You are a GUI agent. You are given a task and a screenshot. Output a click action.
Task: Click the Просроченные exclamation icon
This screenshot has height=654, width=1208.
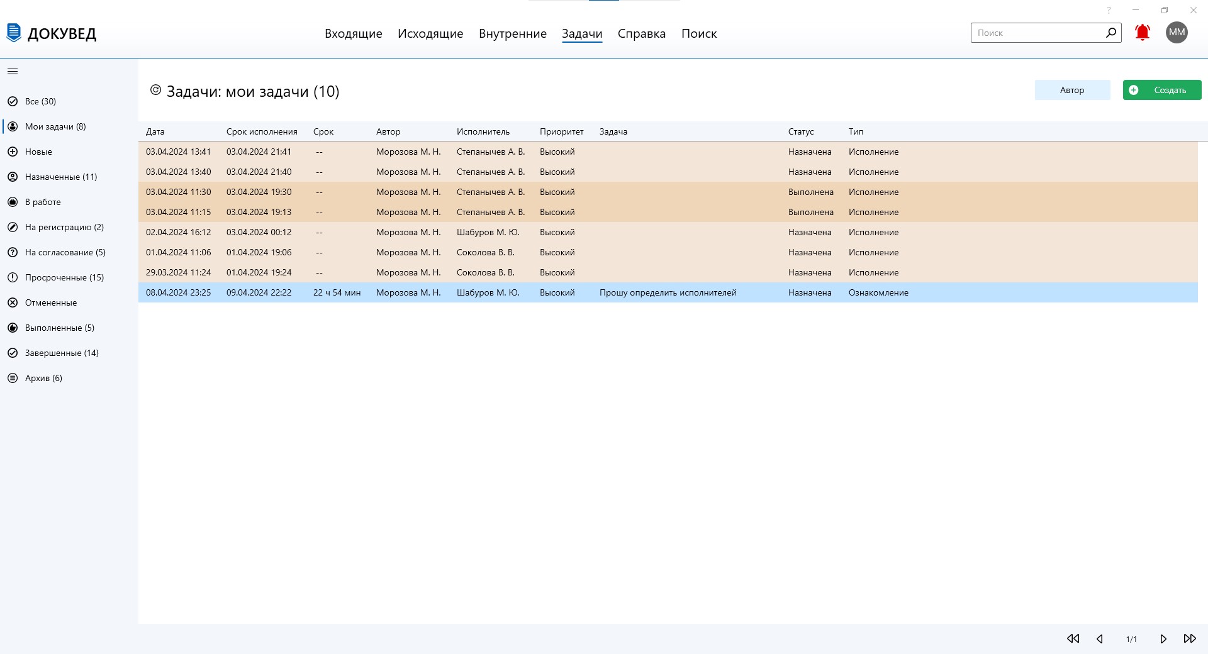(x=13, y=277)
